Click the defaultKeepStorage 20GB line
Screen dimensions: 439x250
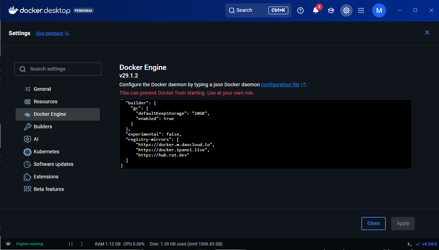click(173, 113)
